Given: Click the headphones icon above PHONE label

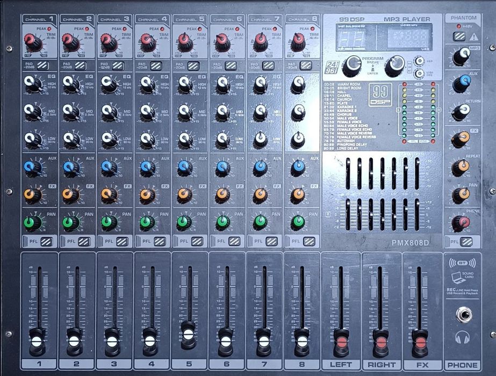Looking at the screenshot, I should [x=462, y=337].
